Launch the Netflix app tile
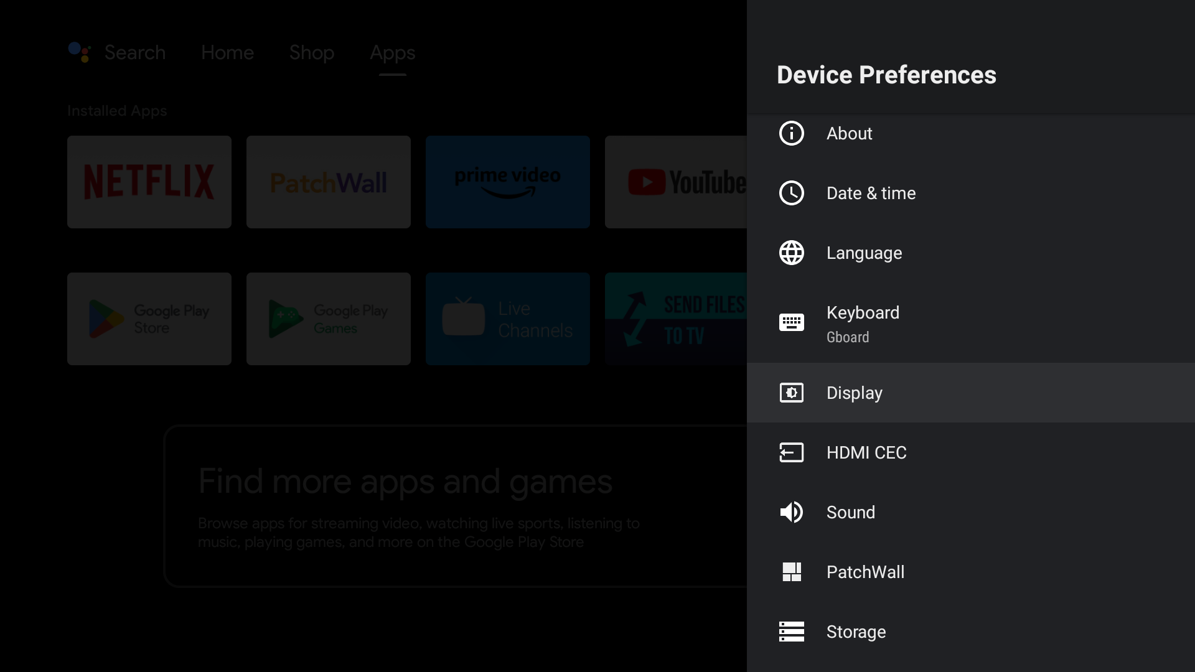The width and height of the screenshot is (1195, 672). (149, 182)
